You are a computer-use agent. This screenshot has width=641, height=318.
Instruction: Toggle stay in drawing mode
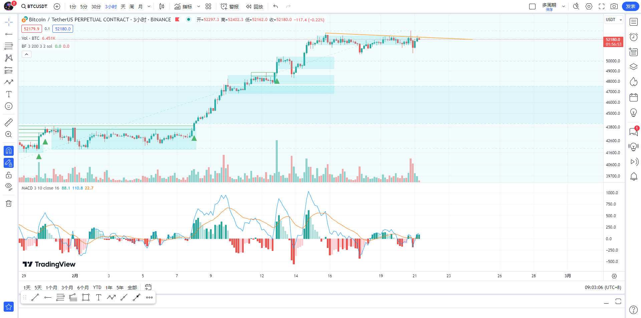point(9,163)
